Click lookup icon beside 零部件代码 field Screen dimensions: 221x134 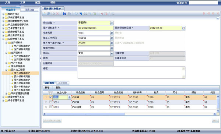point(112,48)
